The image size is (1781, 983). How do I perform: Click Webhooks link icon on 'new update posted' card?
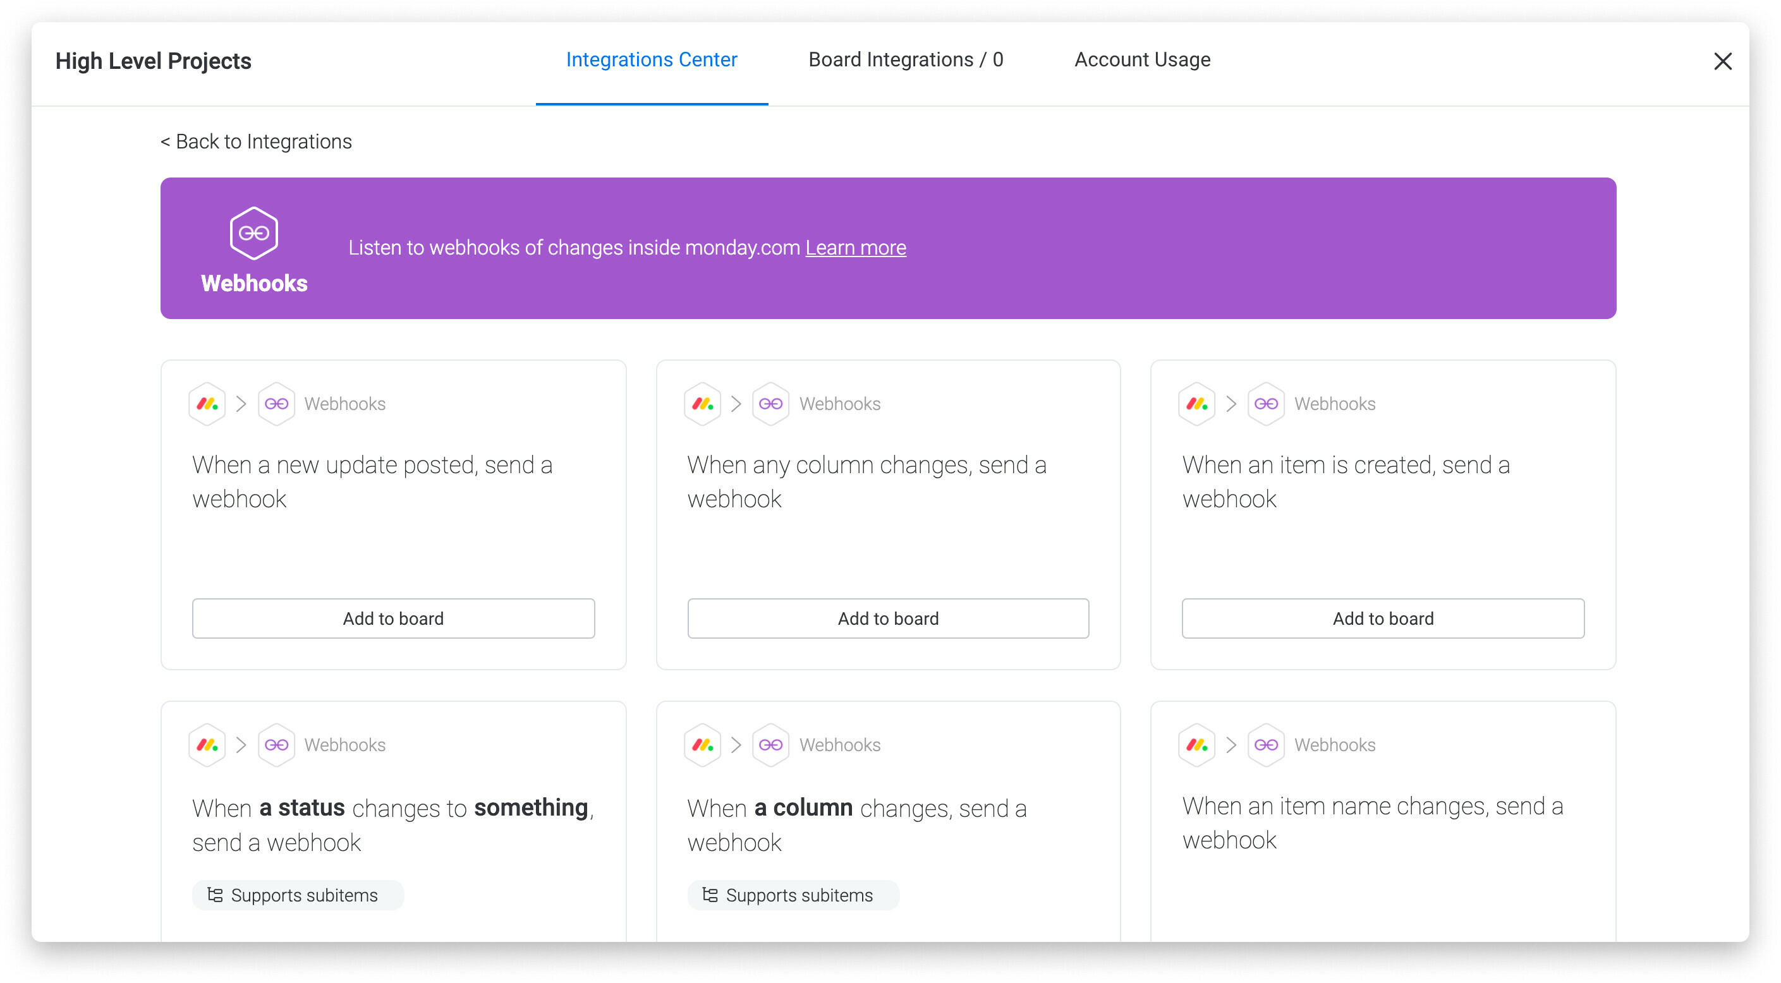(277, 404)
